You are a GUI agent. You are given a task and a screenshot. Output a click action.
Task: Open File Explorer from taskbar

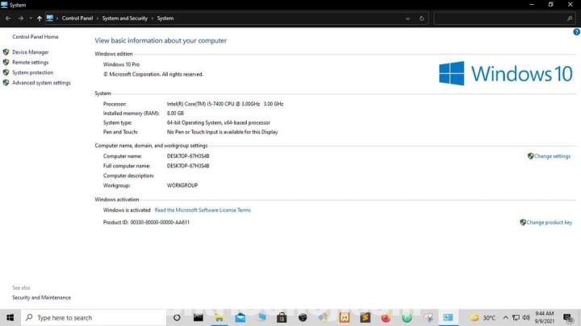coord(219,317)
